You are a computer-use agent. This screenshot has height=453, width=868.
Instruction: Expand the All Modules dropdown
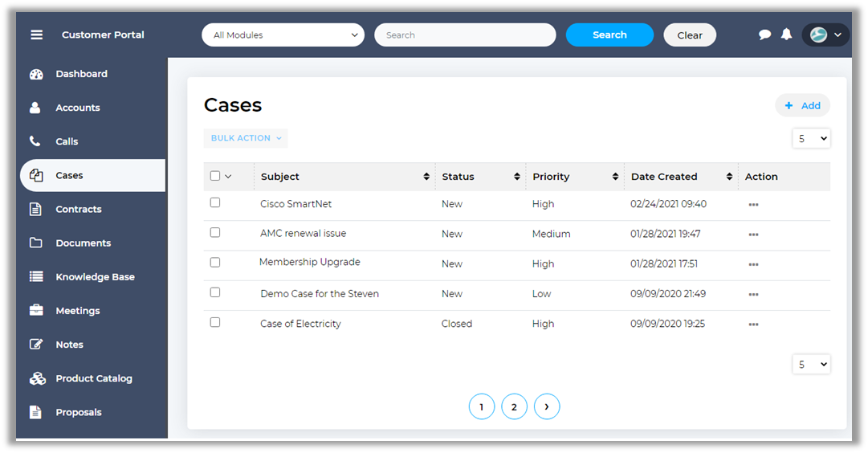(x=283, y=35)
